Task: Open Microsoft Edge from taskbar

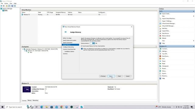Action: click(x=42, y=107)
